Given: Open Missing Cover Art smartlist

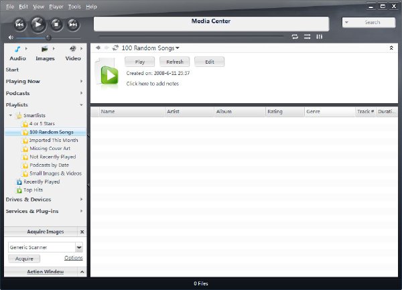Looking at the screenshot, I should (50, 149).
